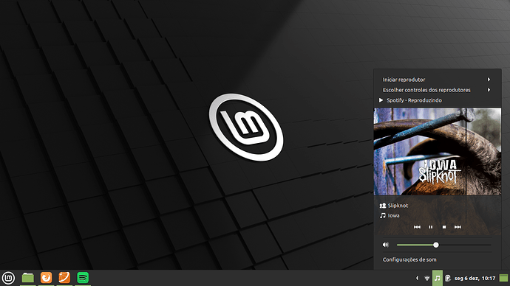This screenshot has height=286, width=510.
Task: Click the artist icon next to Slipknot
Action: (x=383, y=206)
